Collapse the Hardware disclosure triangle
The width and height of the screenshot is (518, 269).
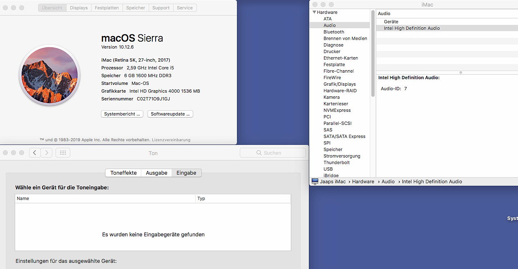click(314, 12)
